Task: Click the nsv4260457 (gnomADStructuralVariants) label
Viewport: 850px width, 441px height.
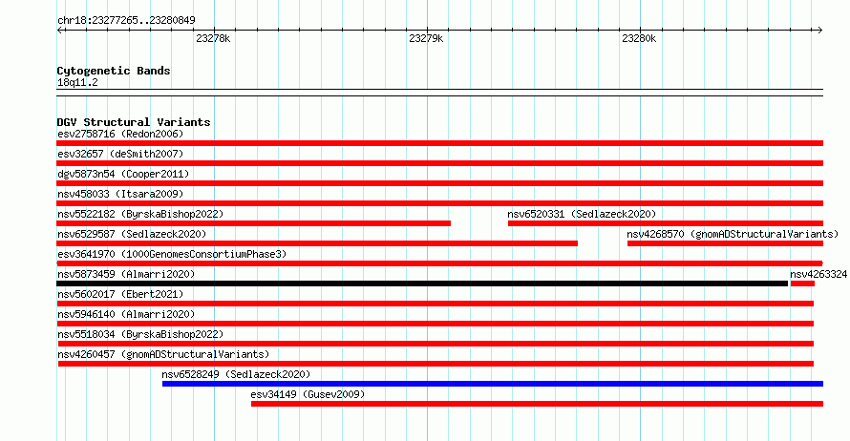Action: tap(163, 354)
